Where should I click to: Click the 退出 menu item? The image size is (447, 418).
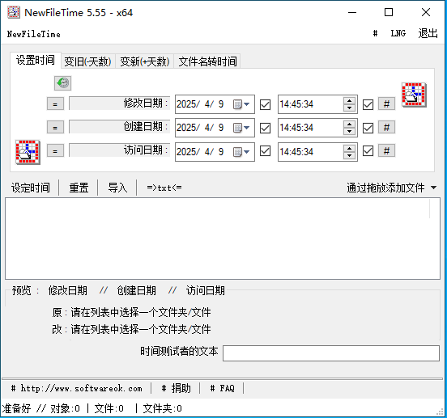point(428,34)
